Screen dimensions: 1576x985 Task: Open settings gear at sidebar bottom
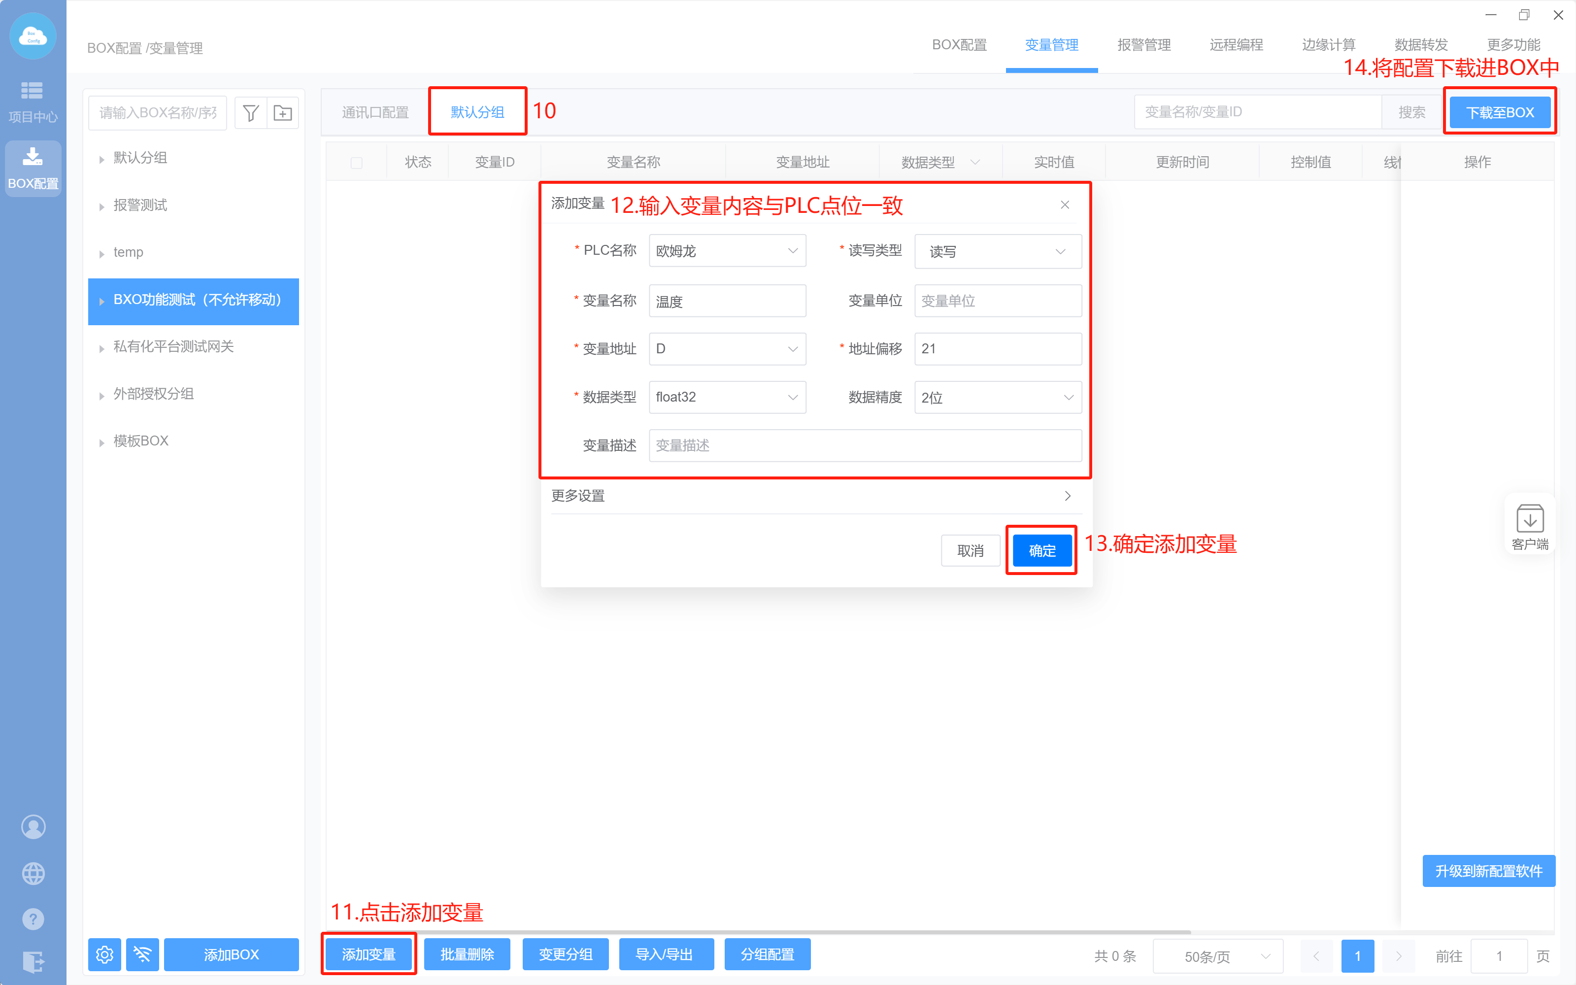click(x=104, y=954)
